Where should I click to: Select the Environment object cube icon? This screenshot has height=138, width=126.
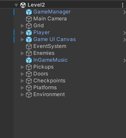tap(29, 95)
